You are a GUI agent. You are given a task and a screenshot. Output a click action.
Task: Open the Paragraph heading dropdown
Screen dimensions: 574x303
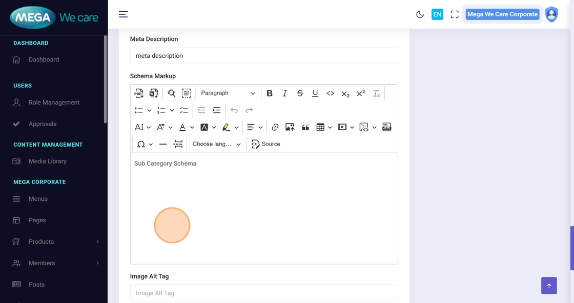(228, 93)
